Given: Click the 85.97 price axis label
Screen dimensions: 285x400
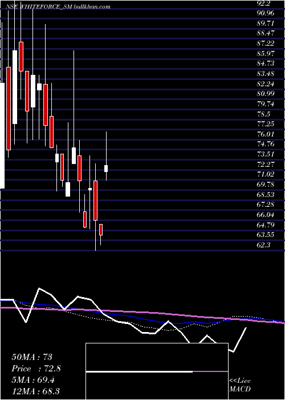Looking at the screenshot, I should pos(266,54).
